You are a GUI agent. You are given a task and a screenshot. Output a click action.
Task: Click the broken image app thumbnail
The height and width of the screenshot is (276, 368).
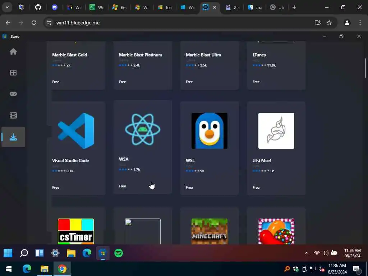[x=143, y=231]
